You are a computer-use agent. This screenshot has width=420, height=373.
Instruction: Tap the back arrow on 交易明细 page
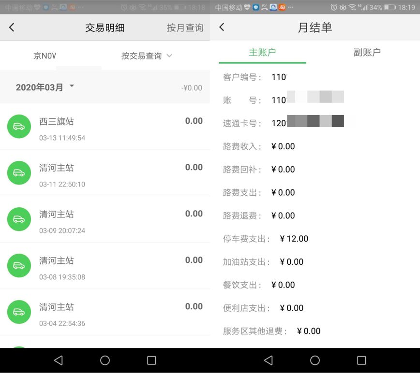[12, 28]
